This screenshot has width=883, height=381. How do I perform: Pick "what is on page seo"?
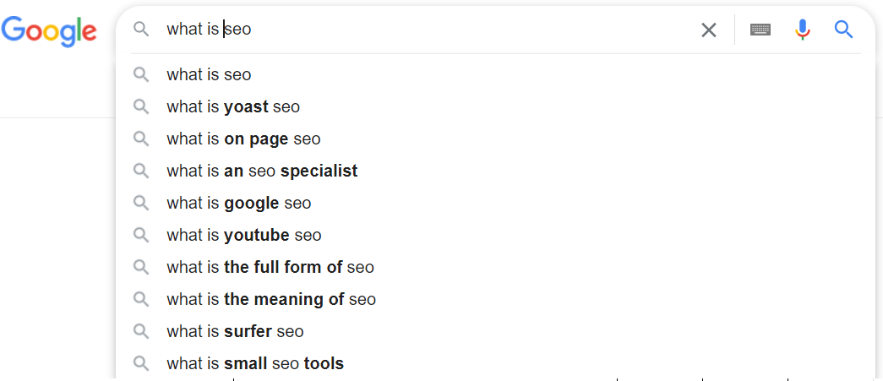coord(243,139)
